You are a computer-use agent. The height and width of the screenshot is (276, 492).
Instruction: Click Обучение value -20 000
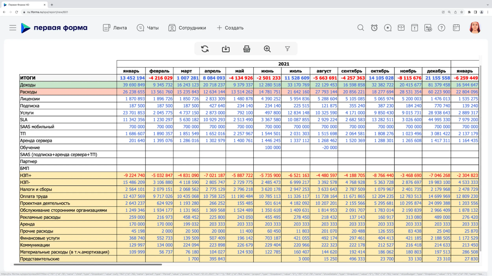330,148
